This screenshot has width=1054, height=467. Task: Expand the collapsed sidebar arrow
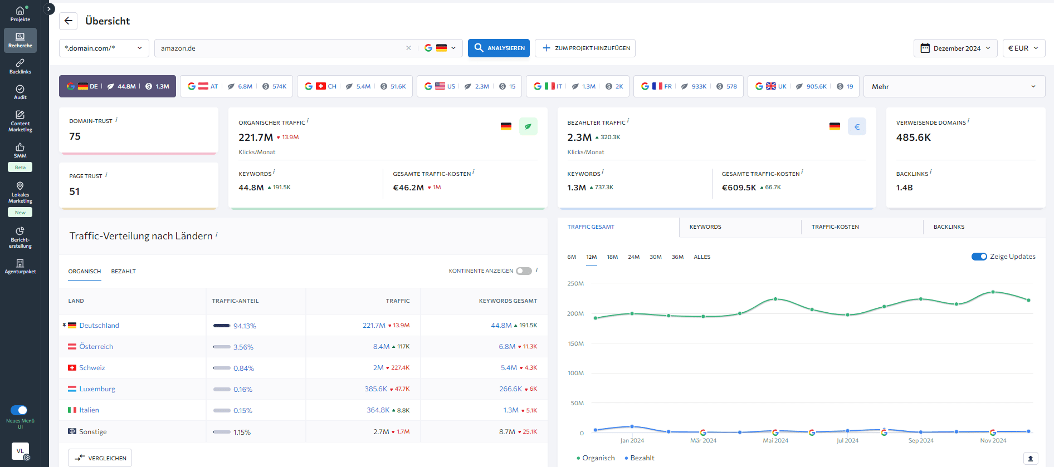49,9
